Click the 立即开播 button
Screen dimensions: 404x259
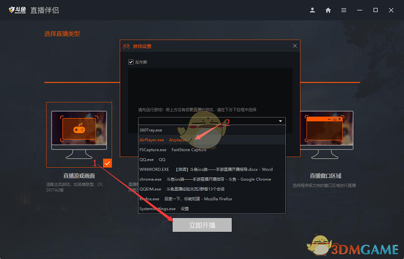tap(202, 225)
